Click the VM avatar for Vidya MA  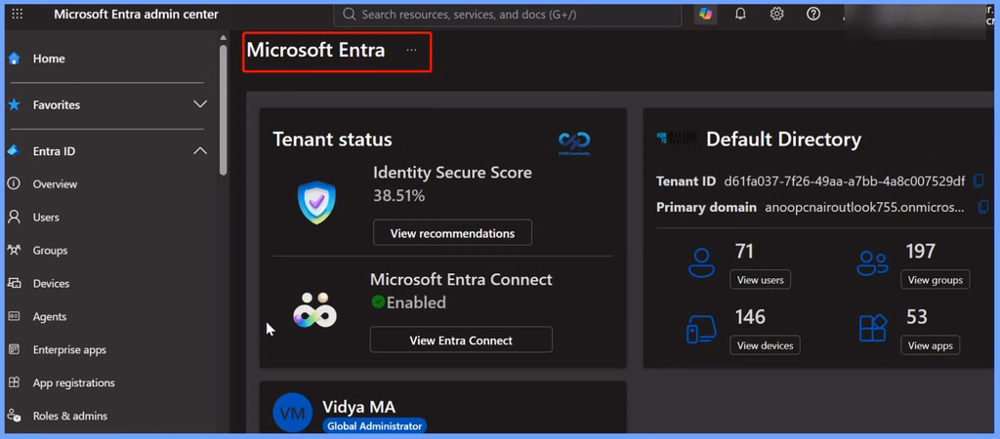(292, 413)
